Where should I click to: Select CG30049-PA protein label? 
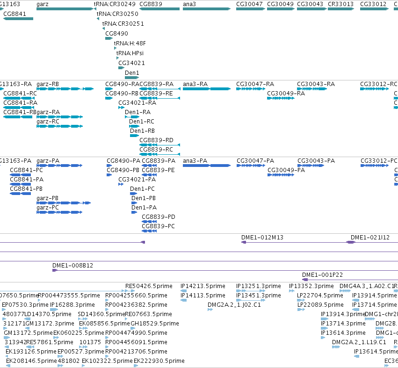[286, 170]
